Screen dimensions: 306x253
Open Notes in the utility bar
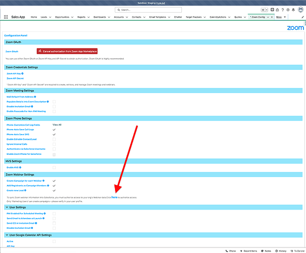pos(266,251)
